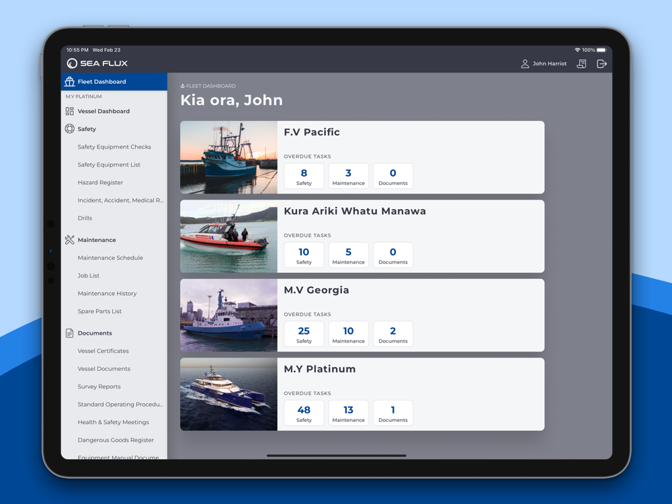Open Safety Equipment Checks
Viewport: 672px width, 504px height.
coord(114,146)
